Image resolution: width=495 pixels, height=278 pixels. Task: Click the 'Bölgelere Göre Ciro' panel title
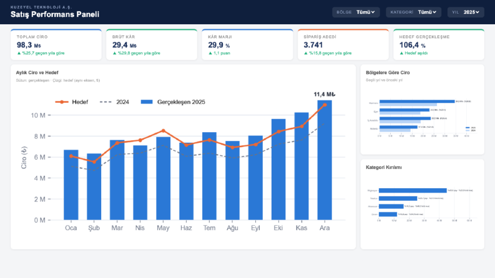pos(388,72)
